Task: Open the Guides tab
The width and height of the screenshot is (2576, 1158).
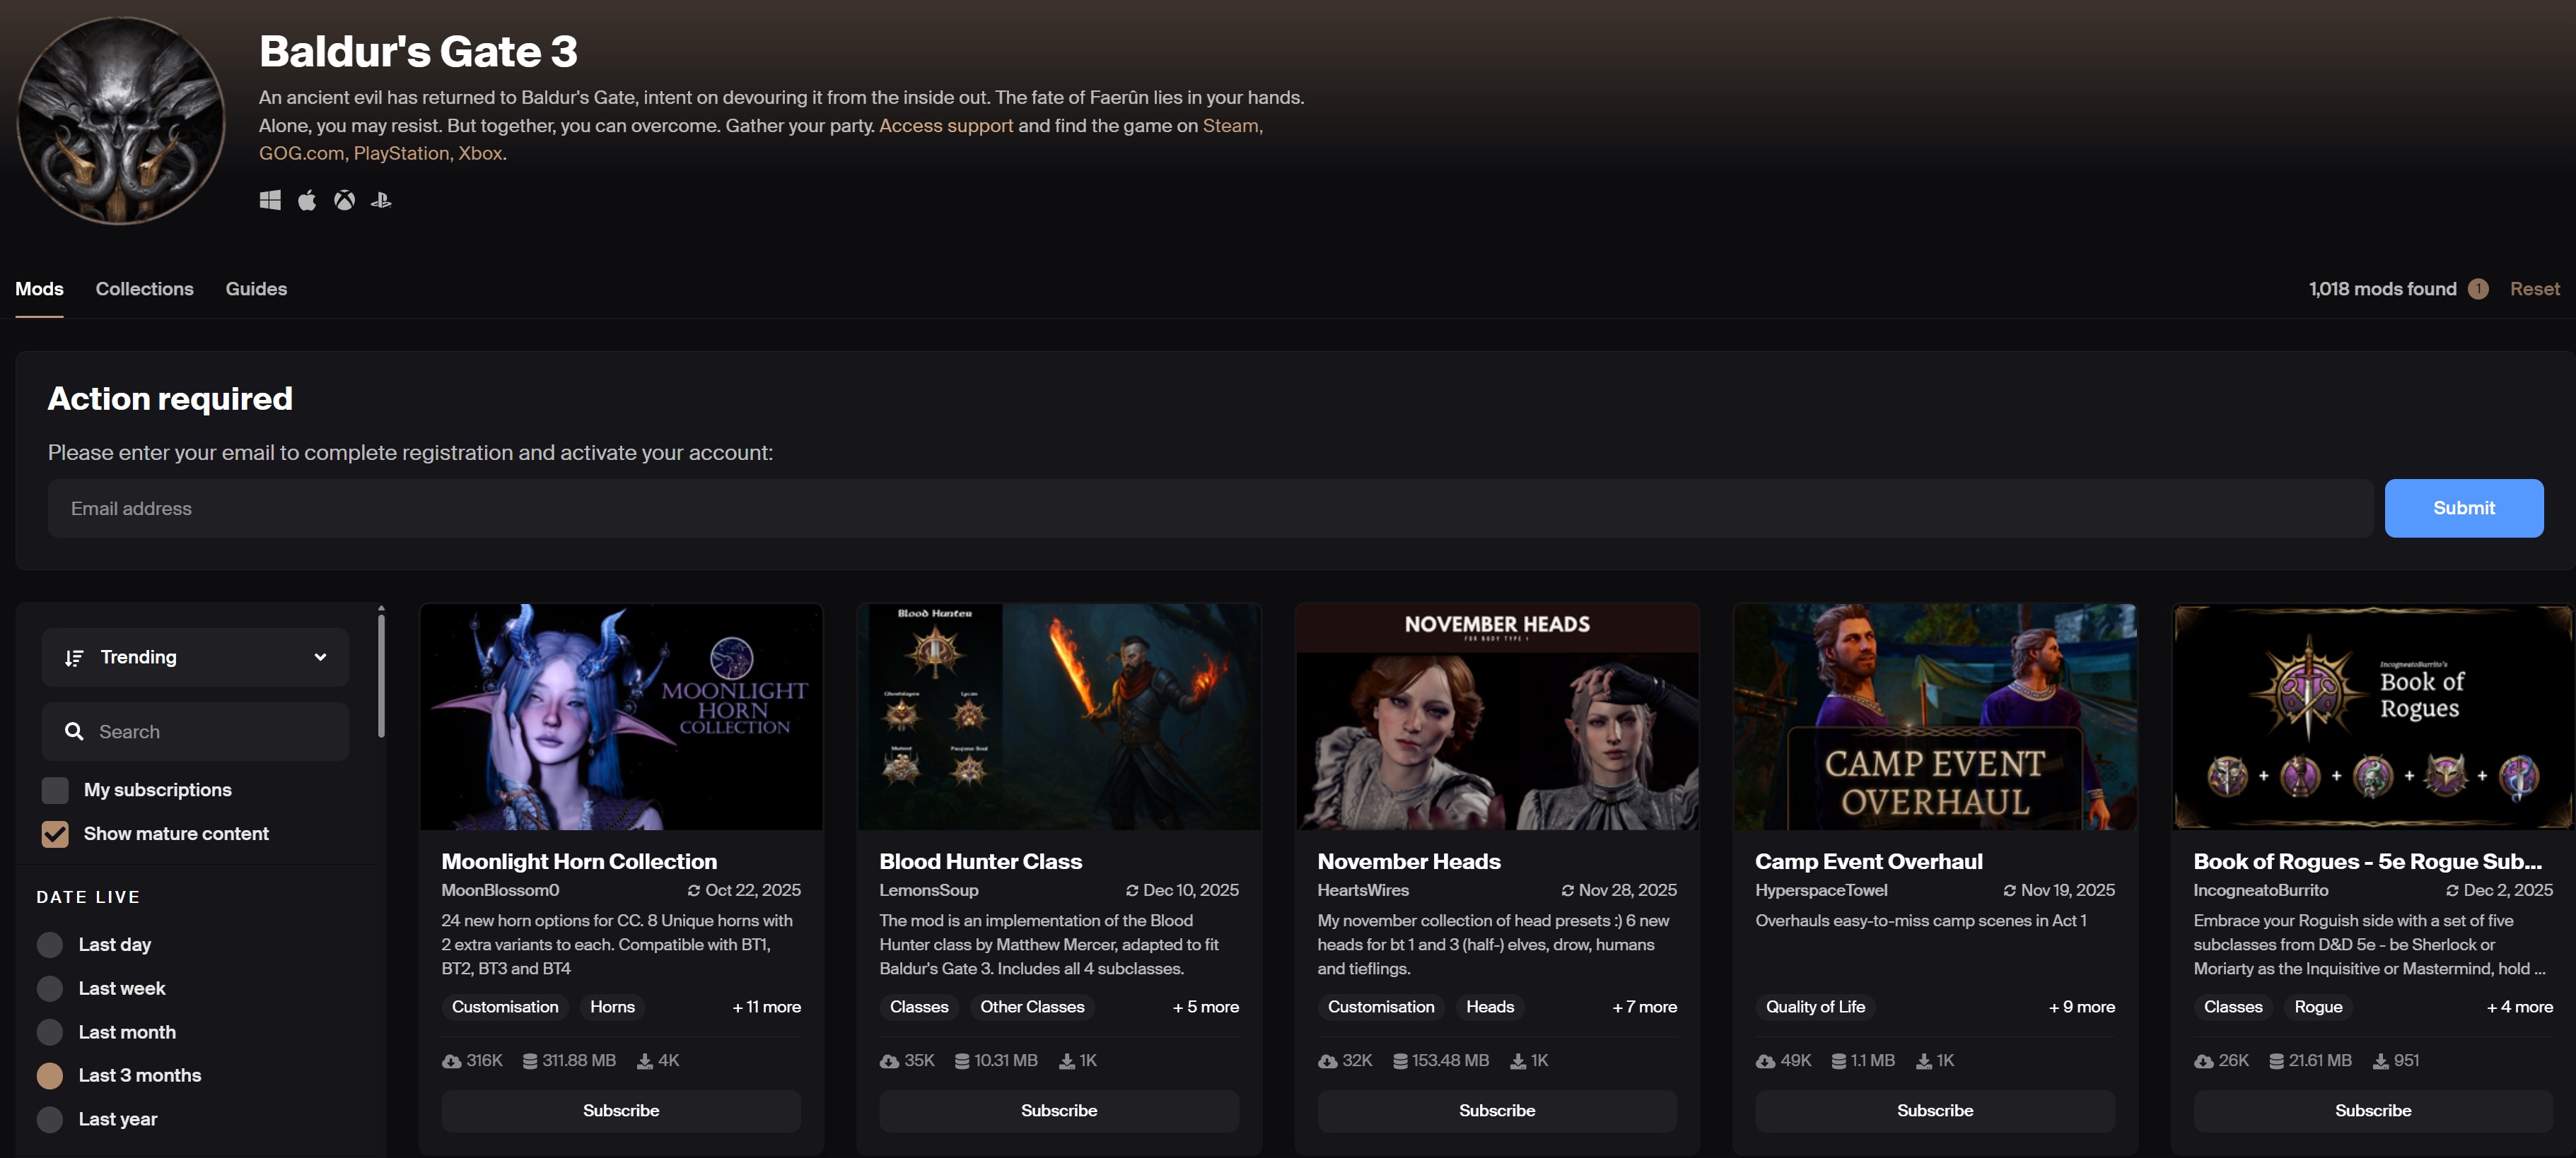Action: [256, 289]
